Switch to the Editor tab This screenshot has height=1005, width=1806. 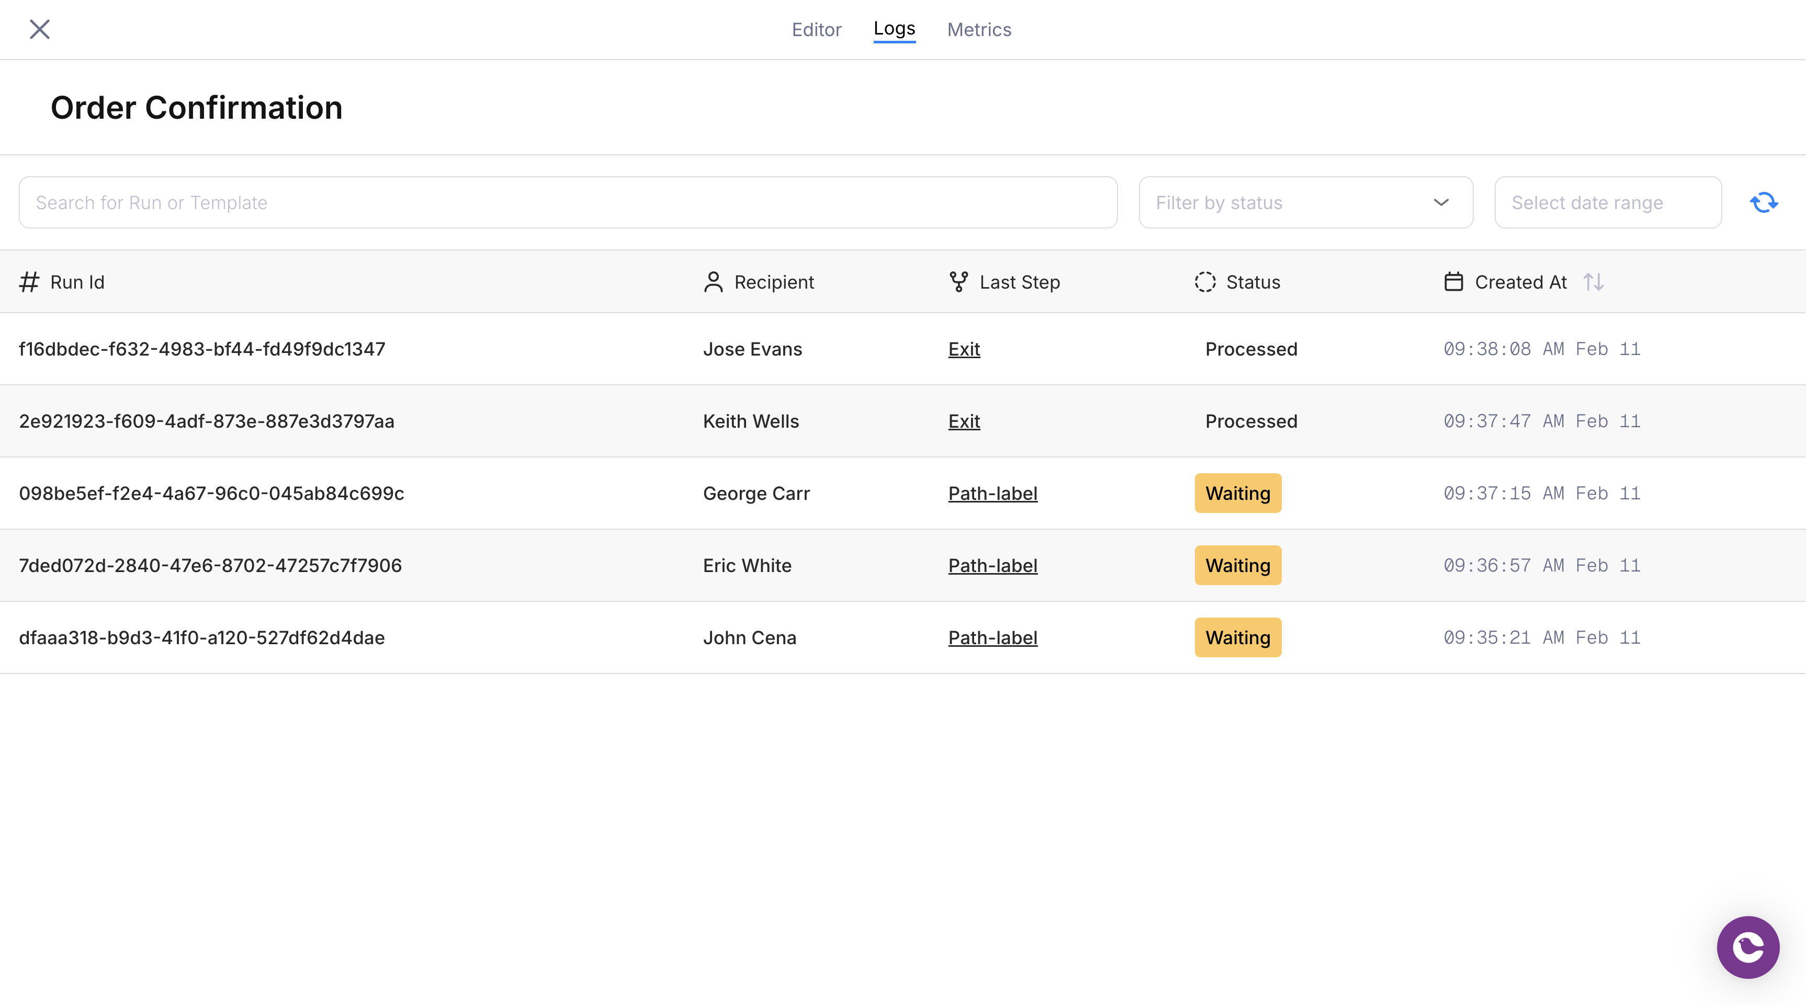click(x=816, y=29)
